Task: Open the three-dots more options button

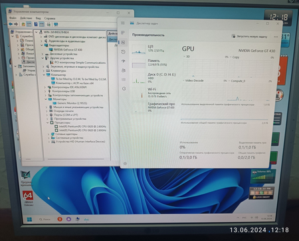Action: click(276, 37)
